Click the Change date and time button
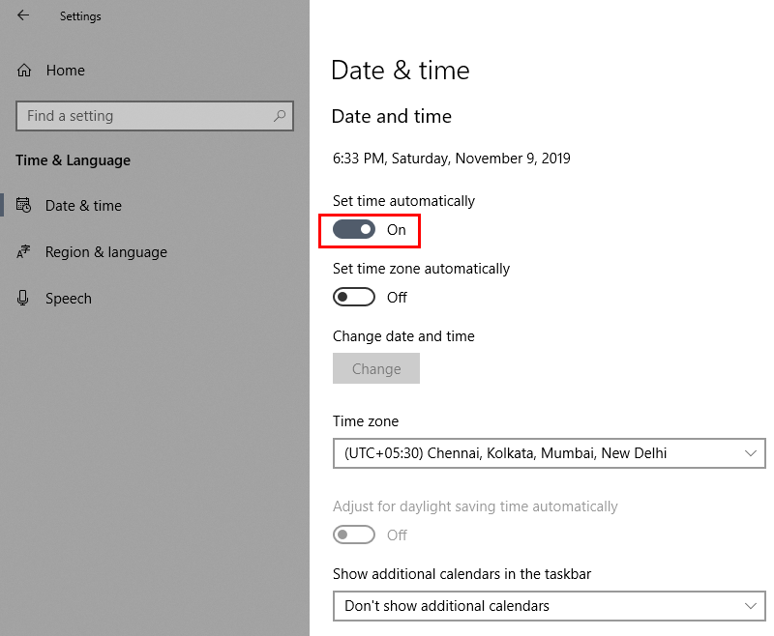Image resolution: width=774 pixels, height=636 pixels. [x=376, y=368]
